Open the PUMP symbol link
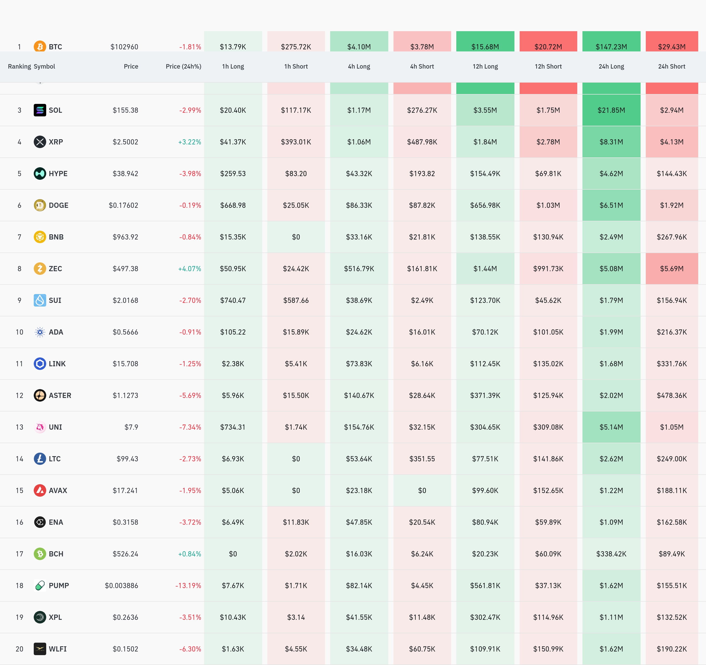 coord(59,586)
